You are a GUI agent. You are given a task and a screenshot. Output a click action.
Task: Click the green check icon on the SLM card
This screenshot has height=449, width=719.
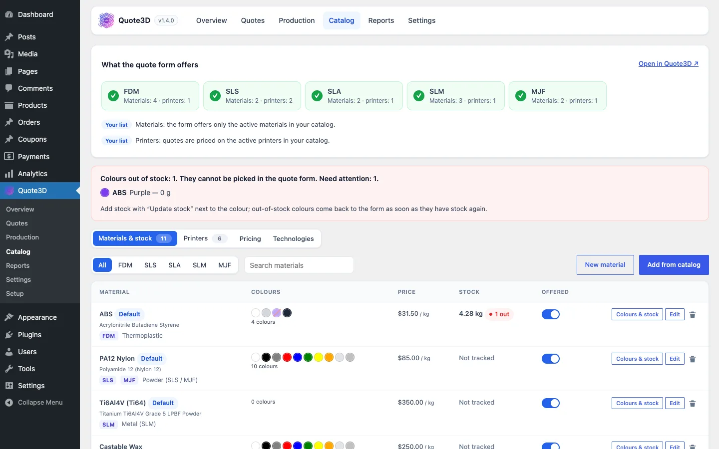(419, 96)
